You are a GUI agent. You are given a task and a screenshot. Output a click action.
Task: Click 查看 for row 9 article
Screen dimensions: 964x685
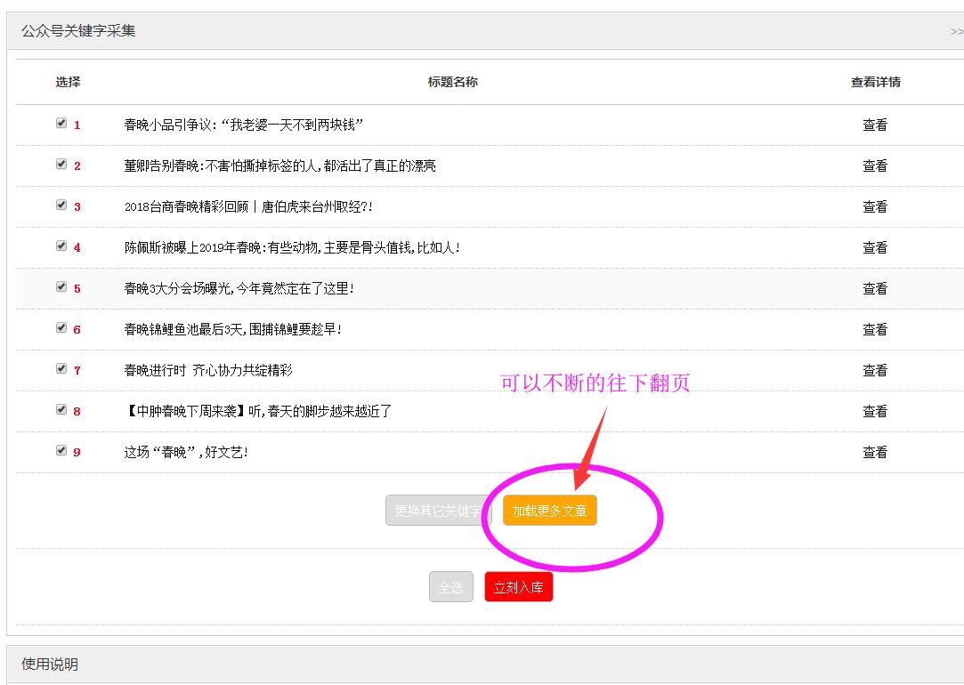(875, 453)
